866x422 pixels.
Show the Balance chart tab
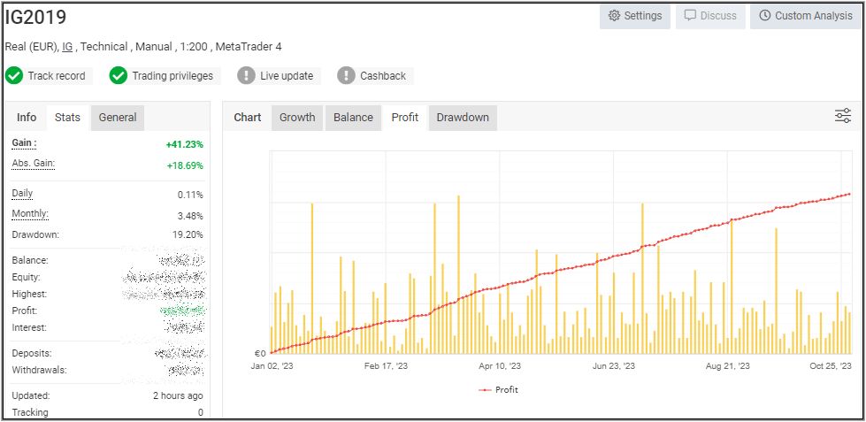pyautogui.click(x=353, y=118)
